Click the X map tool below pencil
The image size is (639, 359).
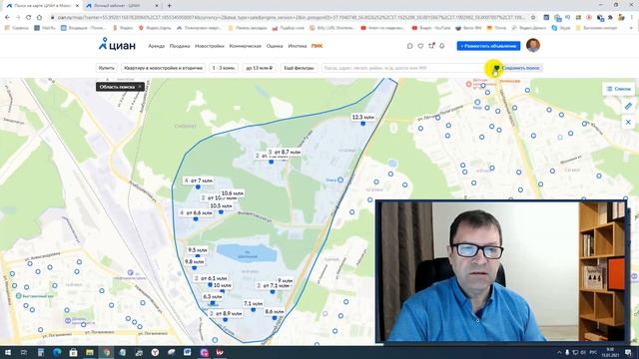628,122
